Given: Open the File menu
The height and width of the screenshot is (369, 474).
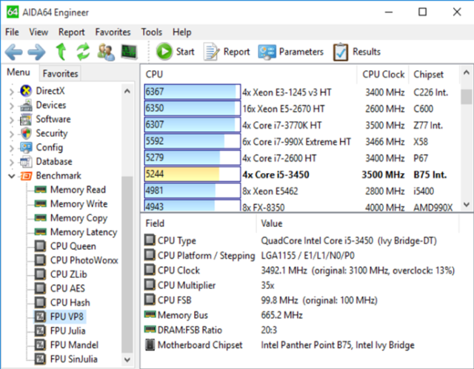Looking at the screenshot, I should pyautogui.click(x=12, y=32).
